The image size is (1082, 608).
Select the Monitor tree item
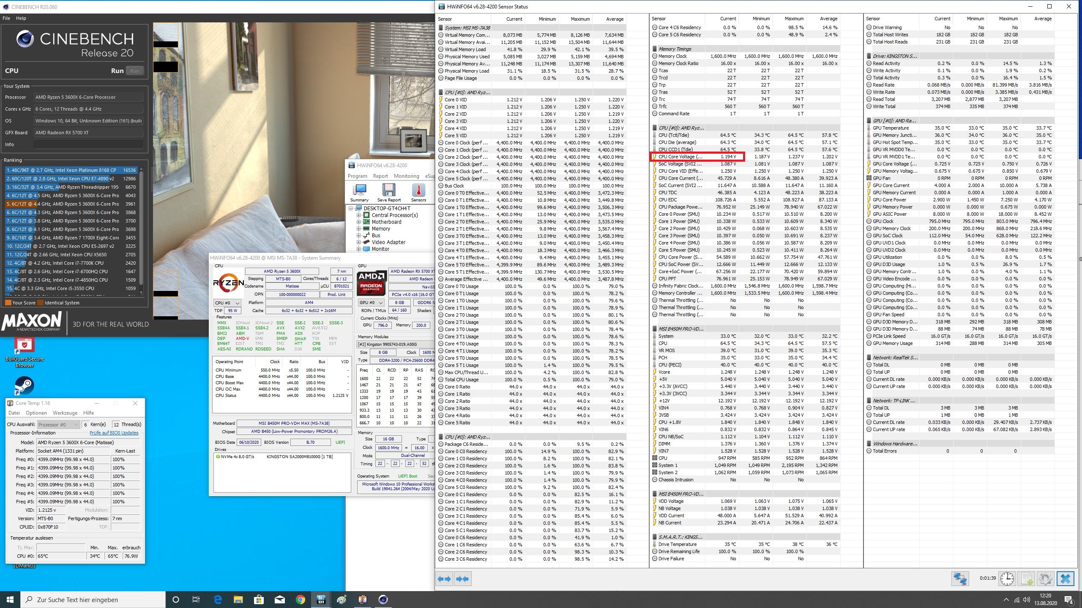tap(380, 249)
